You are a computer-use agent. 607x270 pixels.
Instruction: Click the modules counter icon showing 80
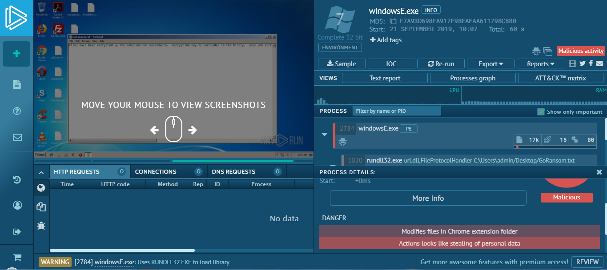pyautogui.click(x=575, y=139)
